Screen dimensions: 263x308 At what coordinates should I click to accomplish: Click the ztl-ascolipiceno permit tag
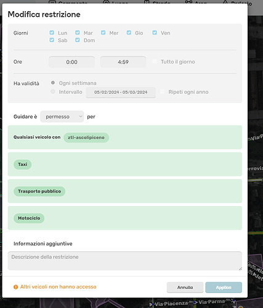click(86, 138)
